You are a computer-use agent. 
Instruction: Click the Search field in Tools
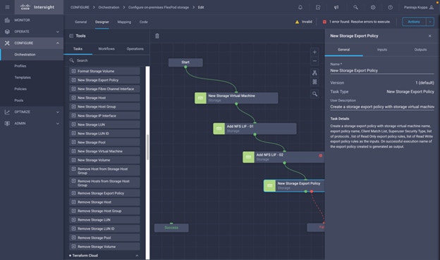106,60
